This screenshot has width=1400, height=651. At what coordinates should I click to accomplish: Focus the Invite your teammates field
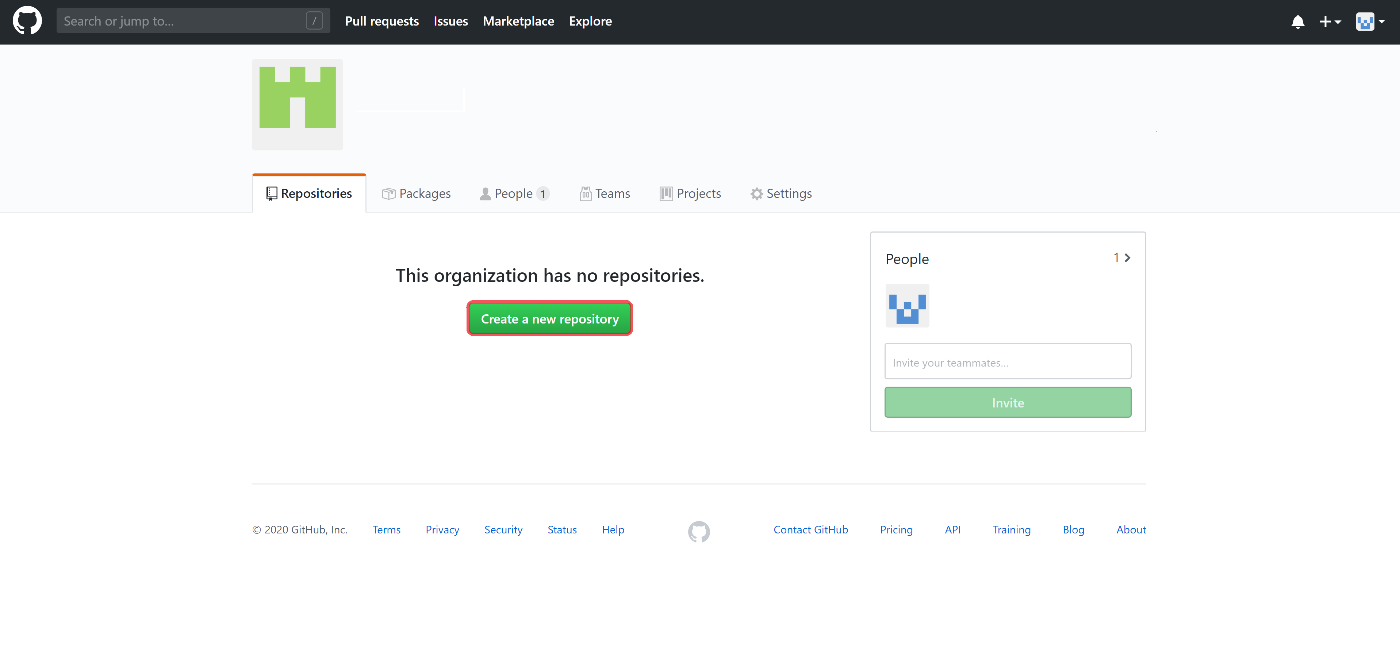pos(1008,361)
